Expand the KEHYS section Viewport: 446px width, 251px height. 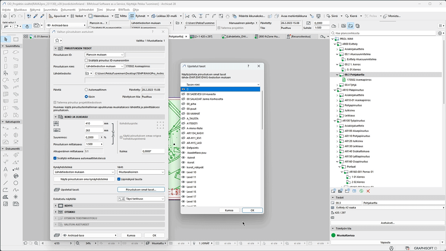[x=56, y=206]
